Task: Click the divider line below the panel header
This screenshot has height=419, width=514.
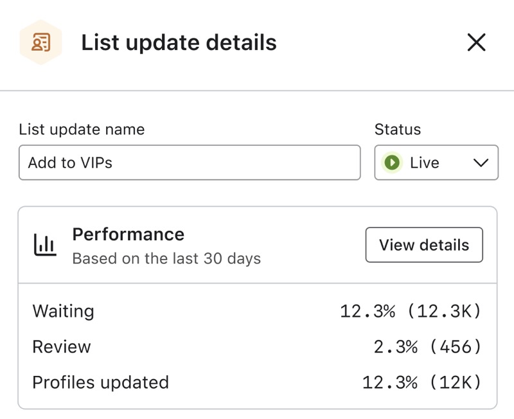Action: click(257, 91)
